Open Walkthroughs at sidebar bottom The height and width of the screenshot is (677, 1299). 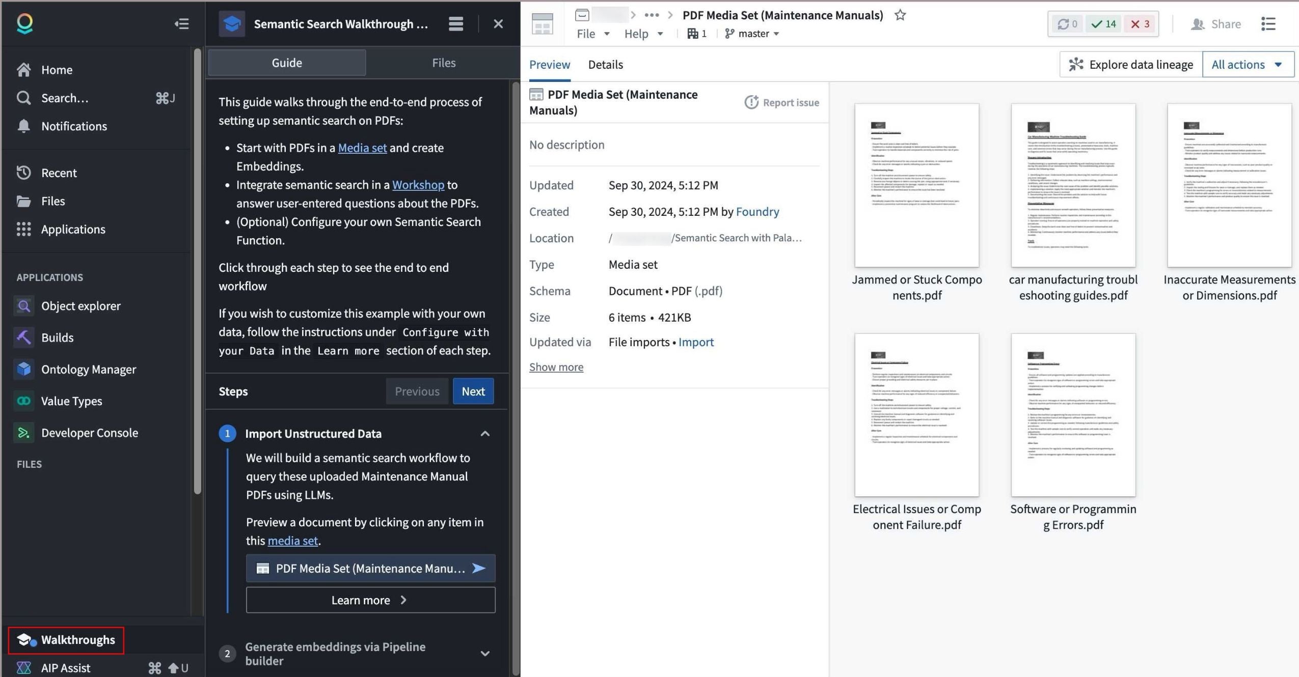[x=66, y=640]
